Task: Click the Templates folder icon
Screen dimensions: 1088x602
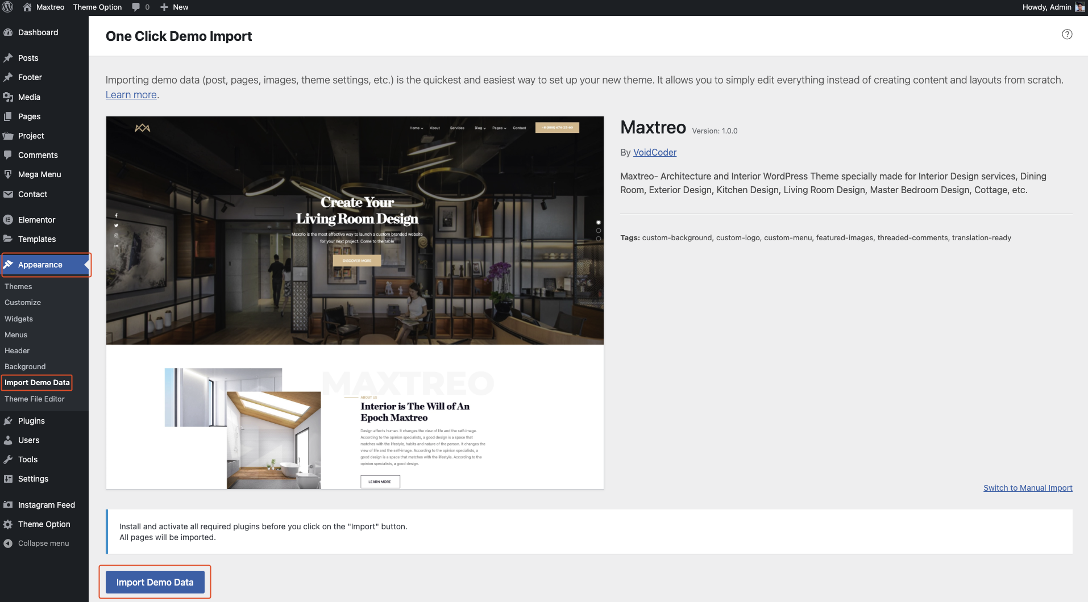Action: (x=8, y=239)
